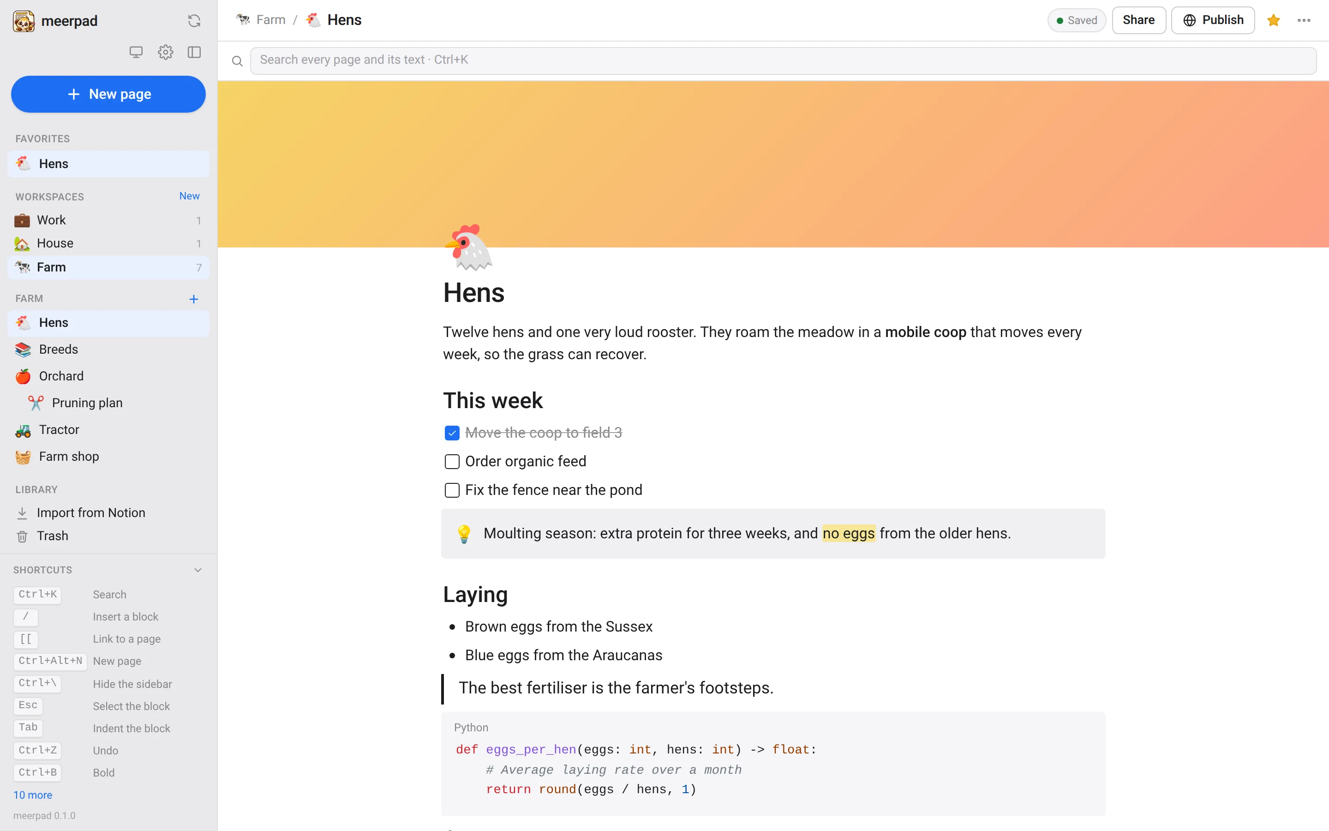1329x831 pixels.
Task: Focus the search every page field
Action: (x=783, y=60)
